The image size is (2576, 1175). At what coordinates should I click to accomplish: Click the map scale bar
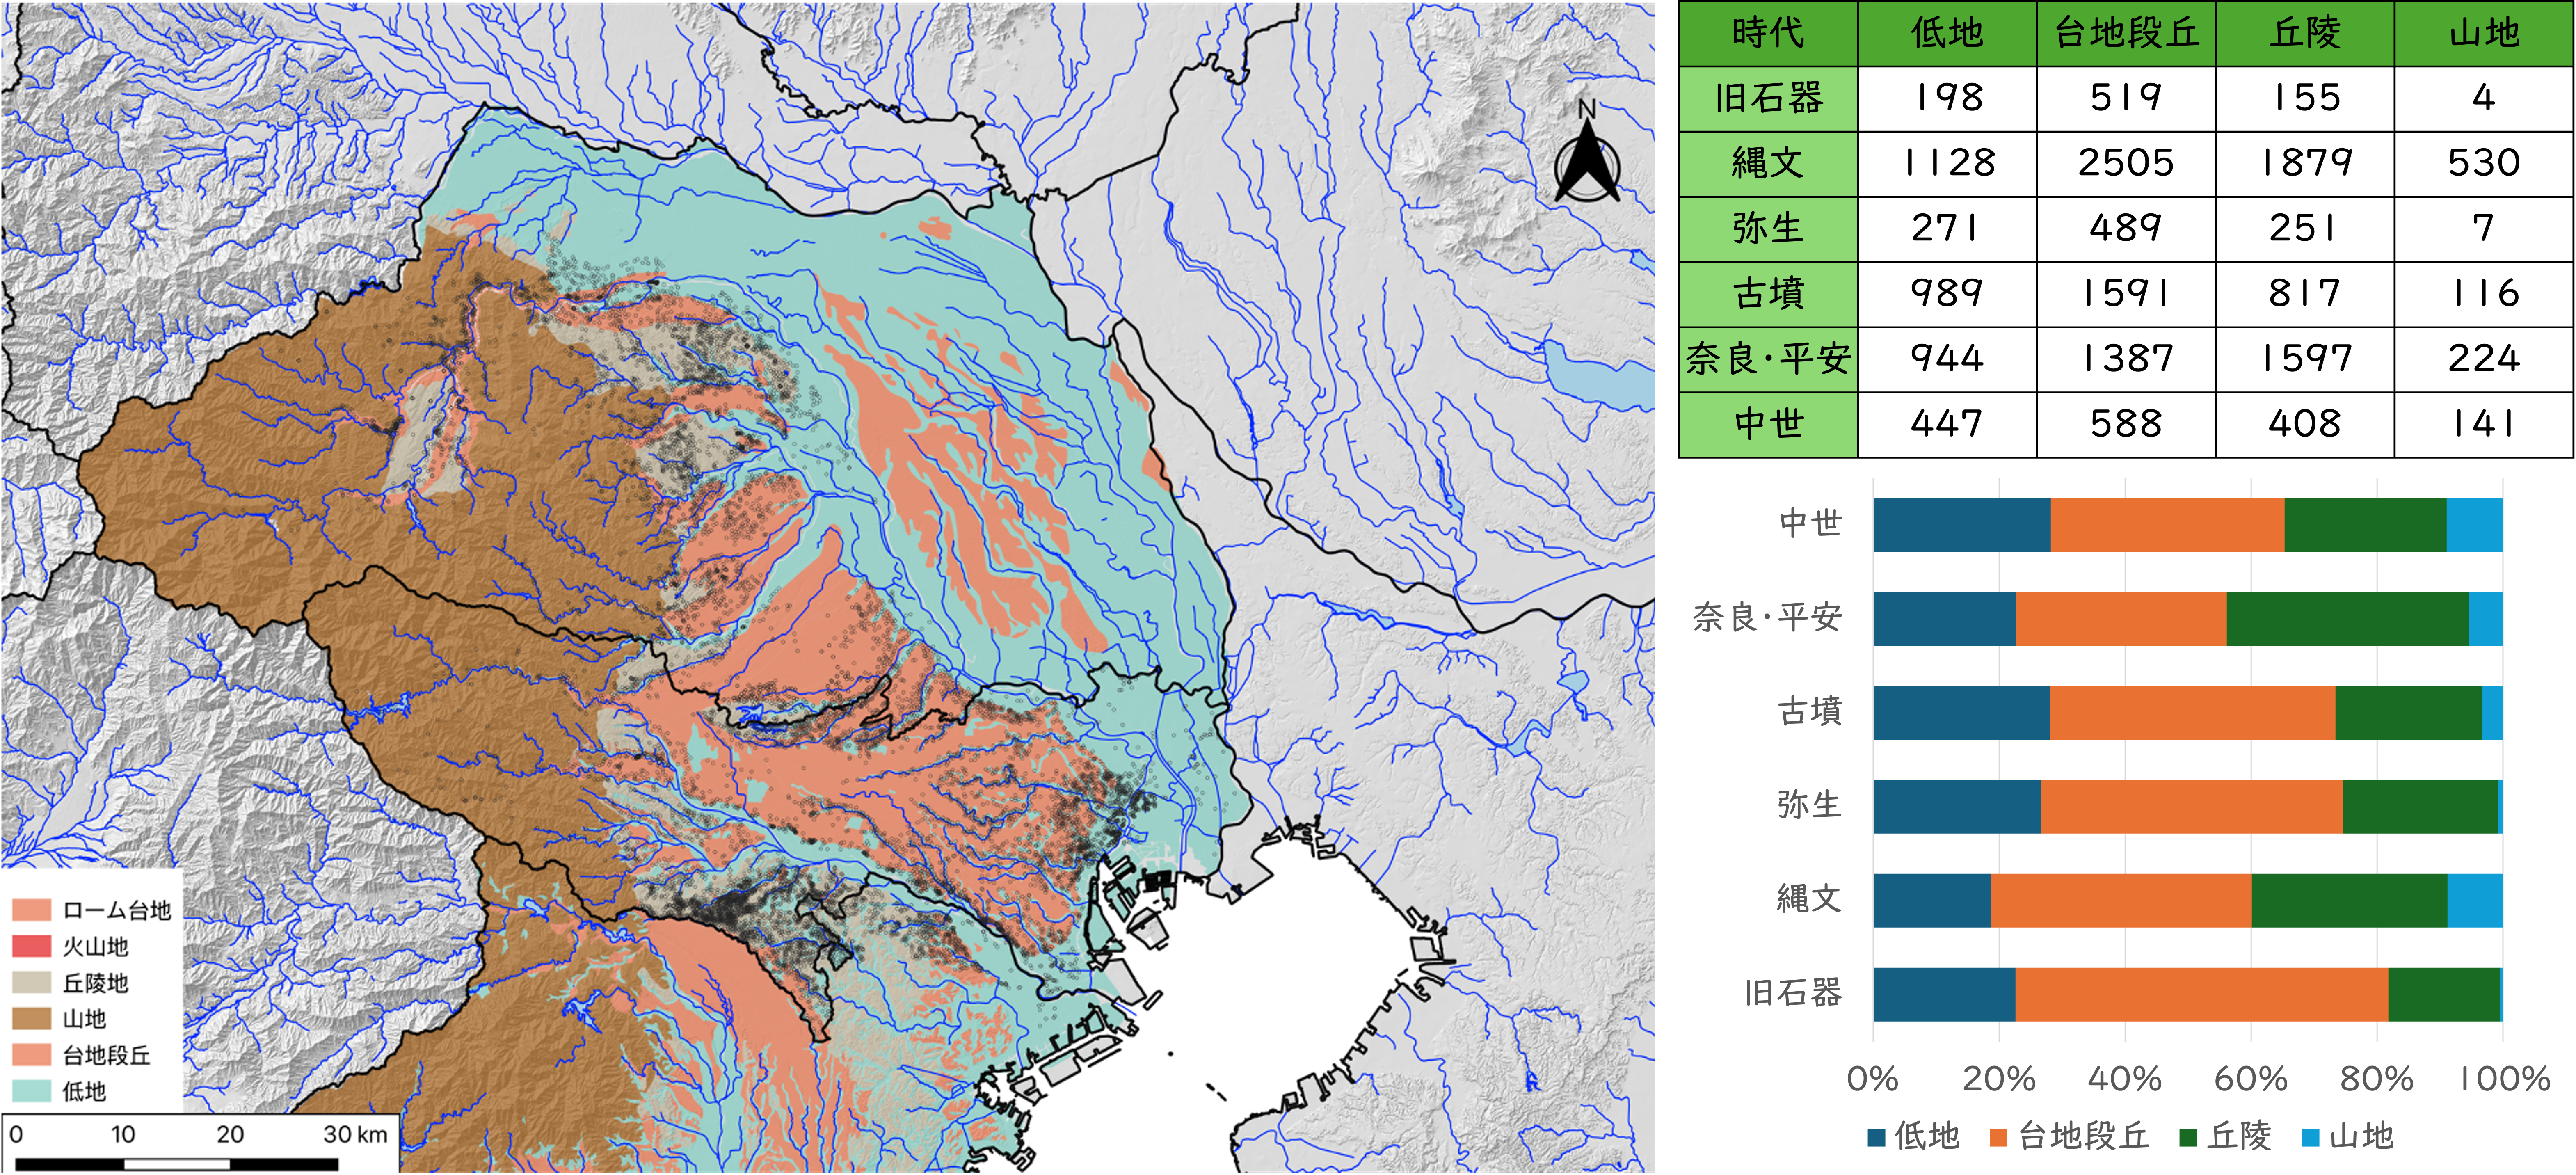pos(177,1163)
